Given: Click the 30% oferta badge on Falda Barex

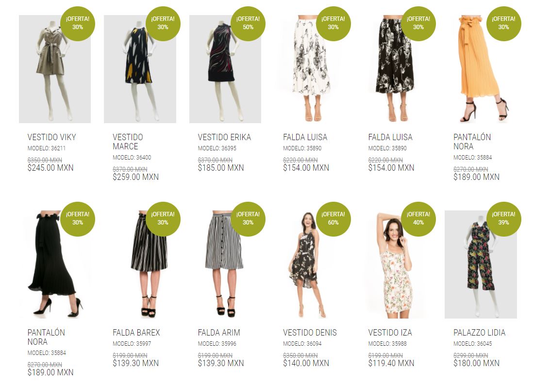Looking at the screenshot, I should pyautogui.click(x=163, y=219).
